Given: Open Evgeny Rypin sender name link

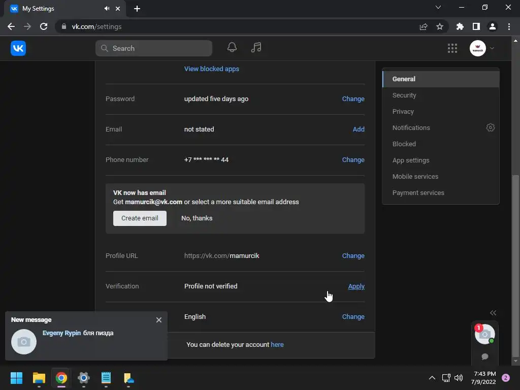Looking at the screenshot, I should point(61,333).
